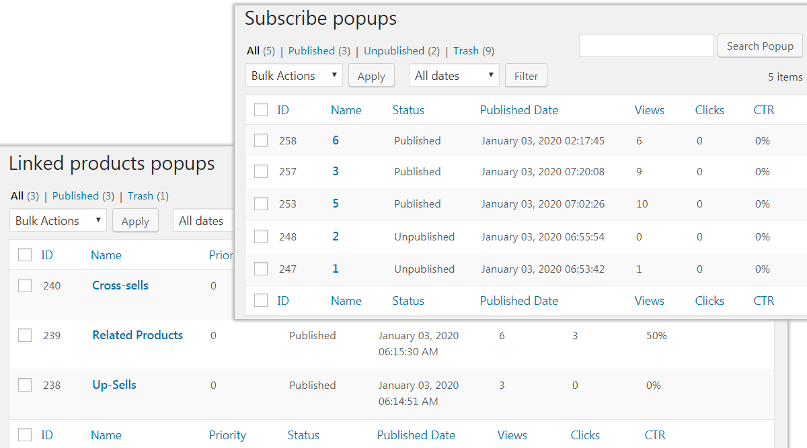Focus the popup search input field

click(646, 46)
